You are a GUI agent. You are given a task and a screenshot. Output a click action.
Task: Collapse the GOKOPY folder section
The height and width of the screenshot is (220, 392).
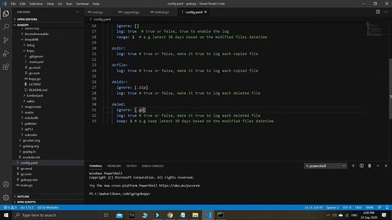pyautogui.click(x=23, y=25)
